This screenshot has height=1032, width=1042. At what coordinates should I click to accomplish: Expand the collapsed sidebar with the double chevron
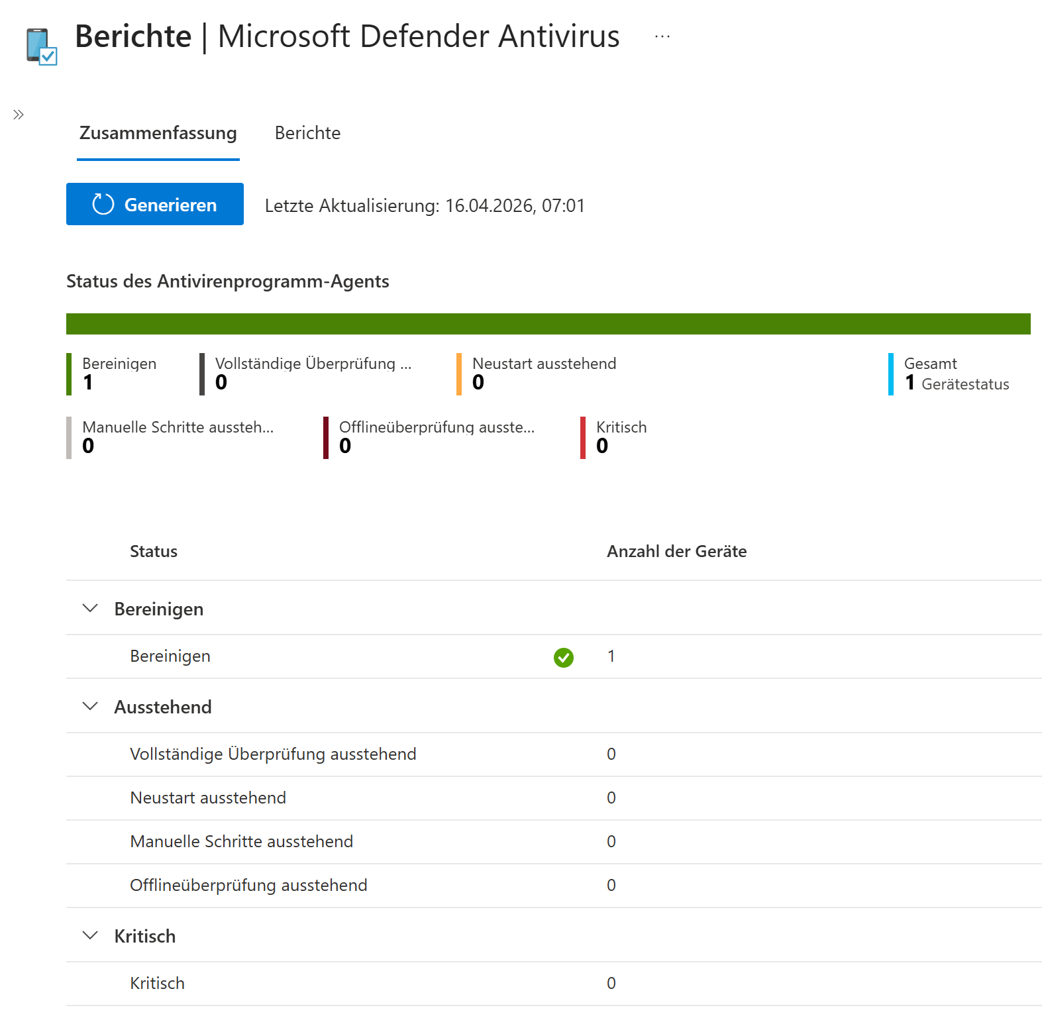pos(19,115)
